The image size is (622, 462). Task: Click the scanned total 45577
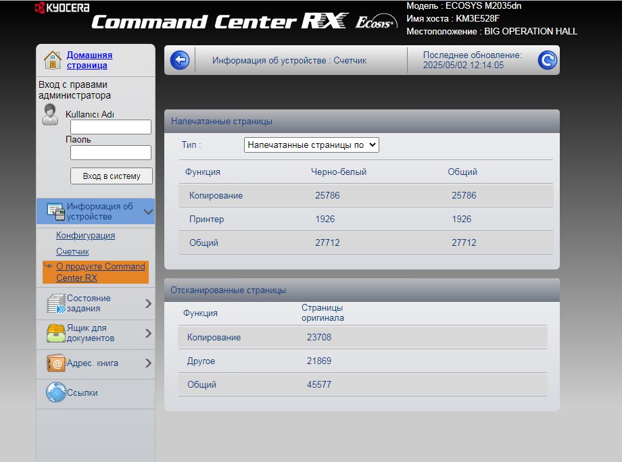click(x=319, y=384)
